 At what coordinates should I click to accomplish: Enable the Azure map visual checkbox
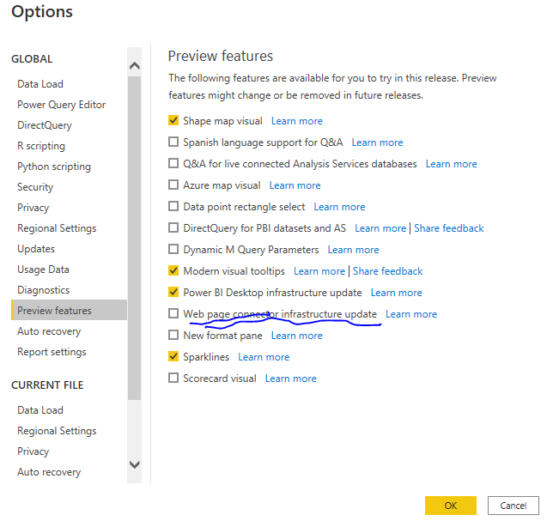(x=173, y=185)
